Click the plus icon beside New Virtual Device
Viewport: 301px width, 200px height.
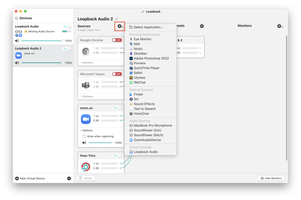tap(17, 178)
